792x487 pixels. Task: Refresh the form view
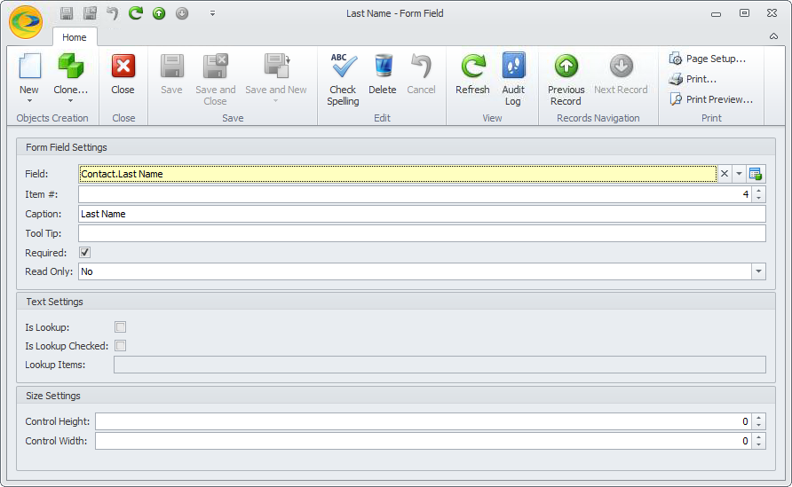[472, 75]
